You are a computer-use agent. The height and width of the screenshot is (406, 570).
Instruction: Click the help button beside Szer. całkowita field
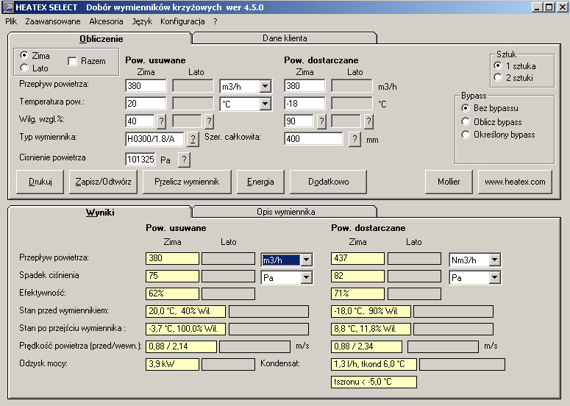(x=354, y=139)
